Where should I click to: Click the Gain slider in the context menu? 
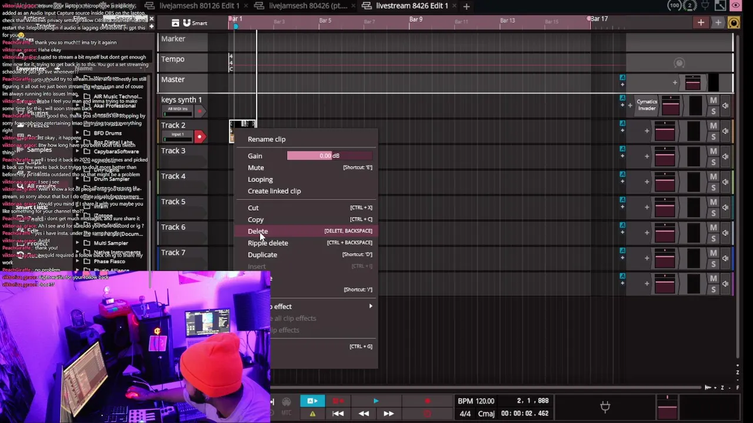point(329,156)
